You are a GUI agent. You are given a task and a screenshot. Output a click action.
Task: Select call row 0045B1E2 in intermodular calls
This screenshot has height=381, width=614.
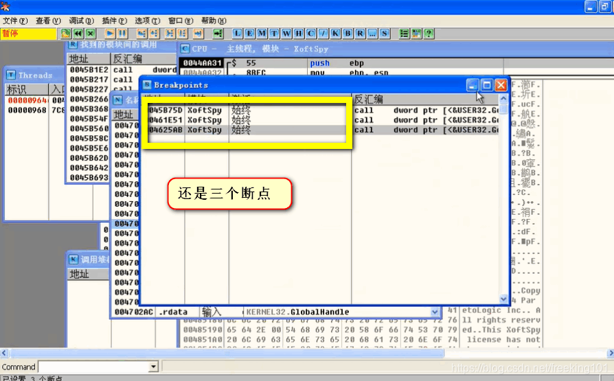(122, 70)
